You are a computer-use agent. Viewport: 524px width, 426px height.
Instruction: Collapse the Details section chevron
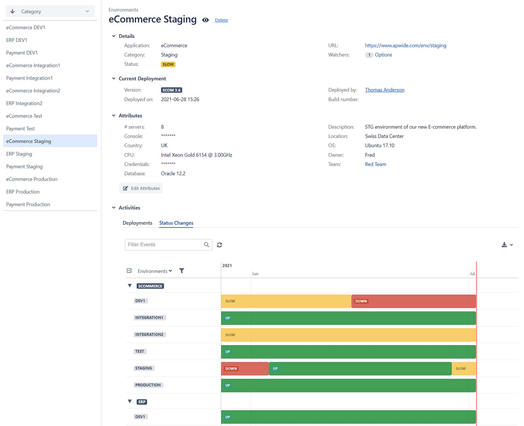114,36
